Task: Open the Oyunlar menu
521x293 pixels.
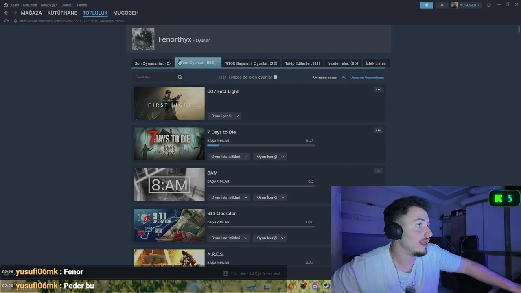Action: 67,5
